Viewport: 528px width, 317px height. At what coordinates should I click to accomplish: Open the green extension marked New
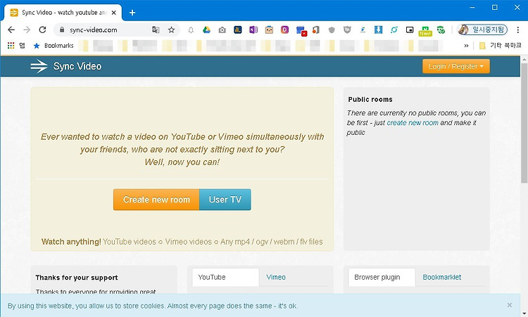425,31
